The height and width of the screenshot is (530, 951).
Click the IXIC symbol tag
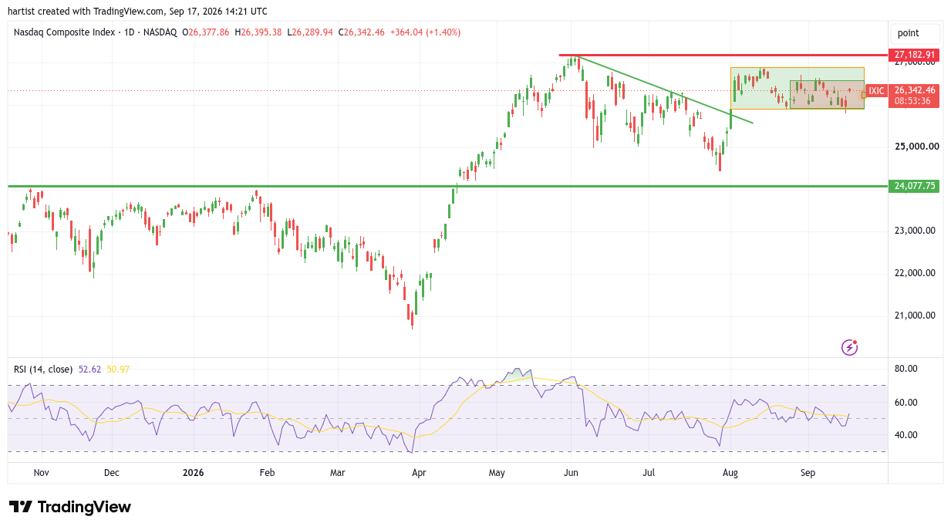[x=876, y=91]
